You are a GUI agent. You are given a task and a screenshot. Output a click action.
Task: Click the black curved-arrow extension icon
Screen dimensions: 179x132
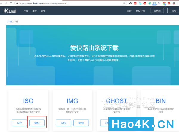tap(130, 3)
